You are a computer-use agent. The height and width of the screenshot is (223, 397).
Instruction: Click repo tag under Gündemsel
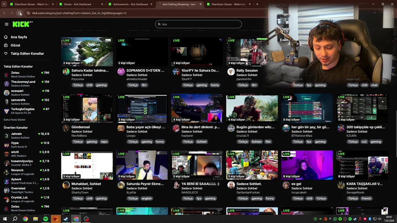click(104, 142)
